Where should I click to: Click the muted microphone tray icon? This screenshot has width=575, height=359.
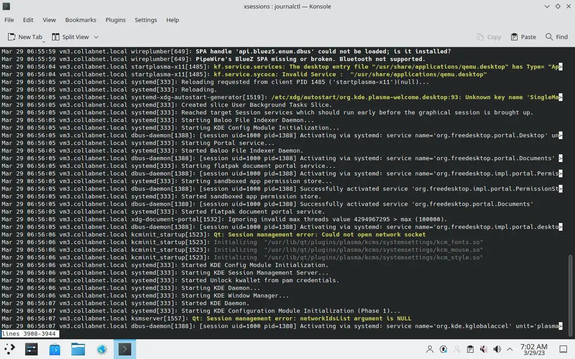point(484,349)
